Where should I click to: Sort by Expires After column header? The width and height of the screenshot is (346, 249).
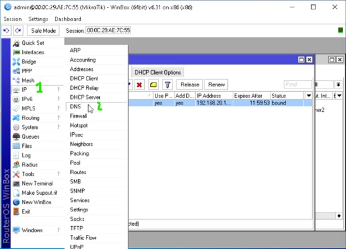[252, 96]
